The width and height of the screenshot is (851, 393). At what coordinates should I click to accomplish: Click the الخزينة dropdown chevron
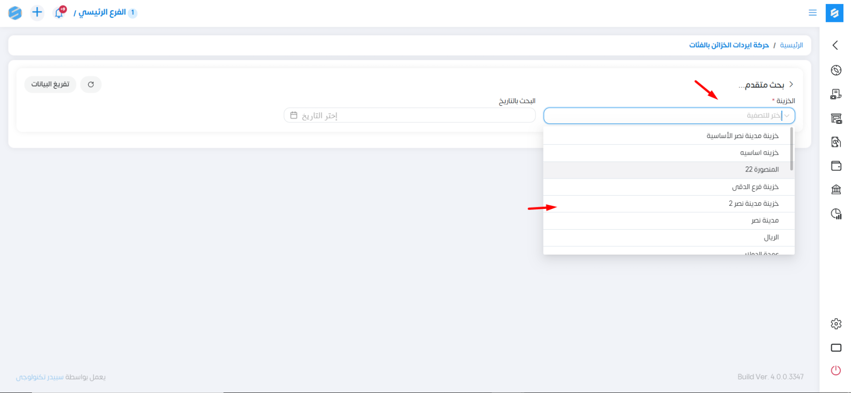coord(787,116)
